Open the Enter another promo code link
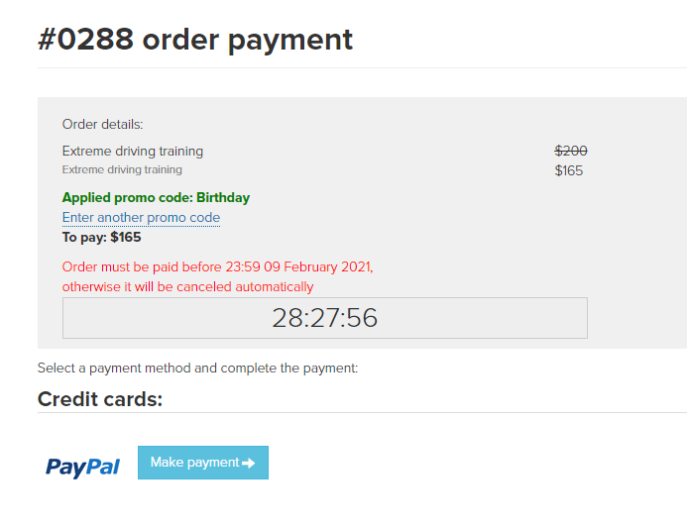 141,218
